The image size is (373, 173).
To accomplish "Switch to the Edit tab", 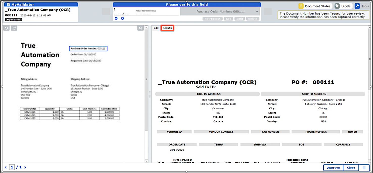I will click(156, 28).
